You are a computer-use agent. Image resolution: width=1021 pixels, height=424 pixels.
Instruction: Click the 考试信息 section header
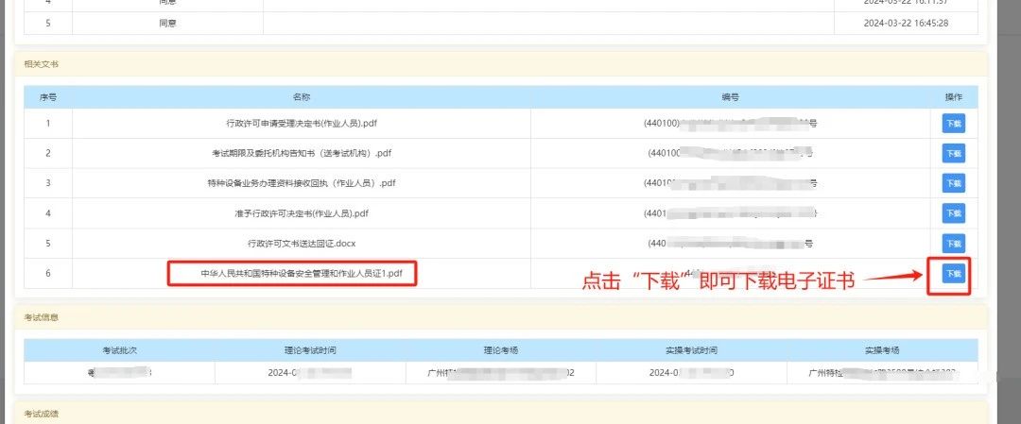(x=42, y=318)
